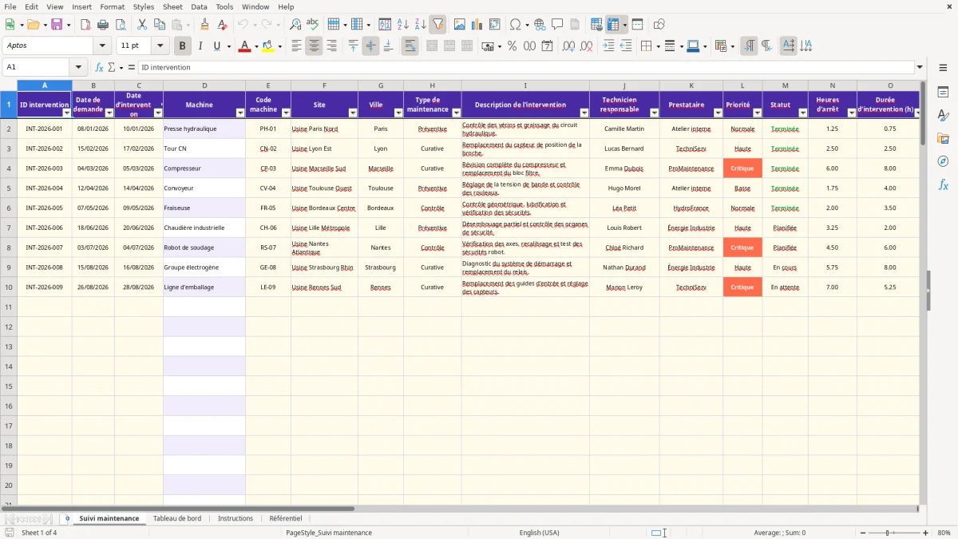This screenshot has height=539, width=958.
Task: Click the Insert Image icon
Action: [x=460, y=25]
